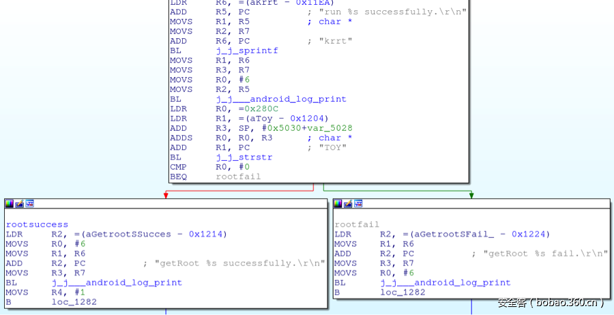Follow the j_j_strstr call reference
Image resolution: width=614 pixels, height=315 pixels.
pos(244,157)
